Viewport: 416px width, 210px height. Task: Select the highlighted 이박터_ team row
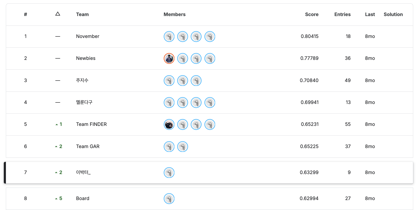[x=209, y=173]
